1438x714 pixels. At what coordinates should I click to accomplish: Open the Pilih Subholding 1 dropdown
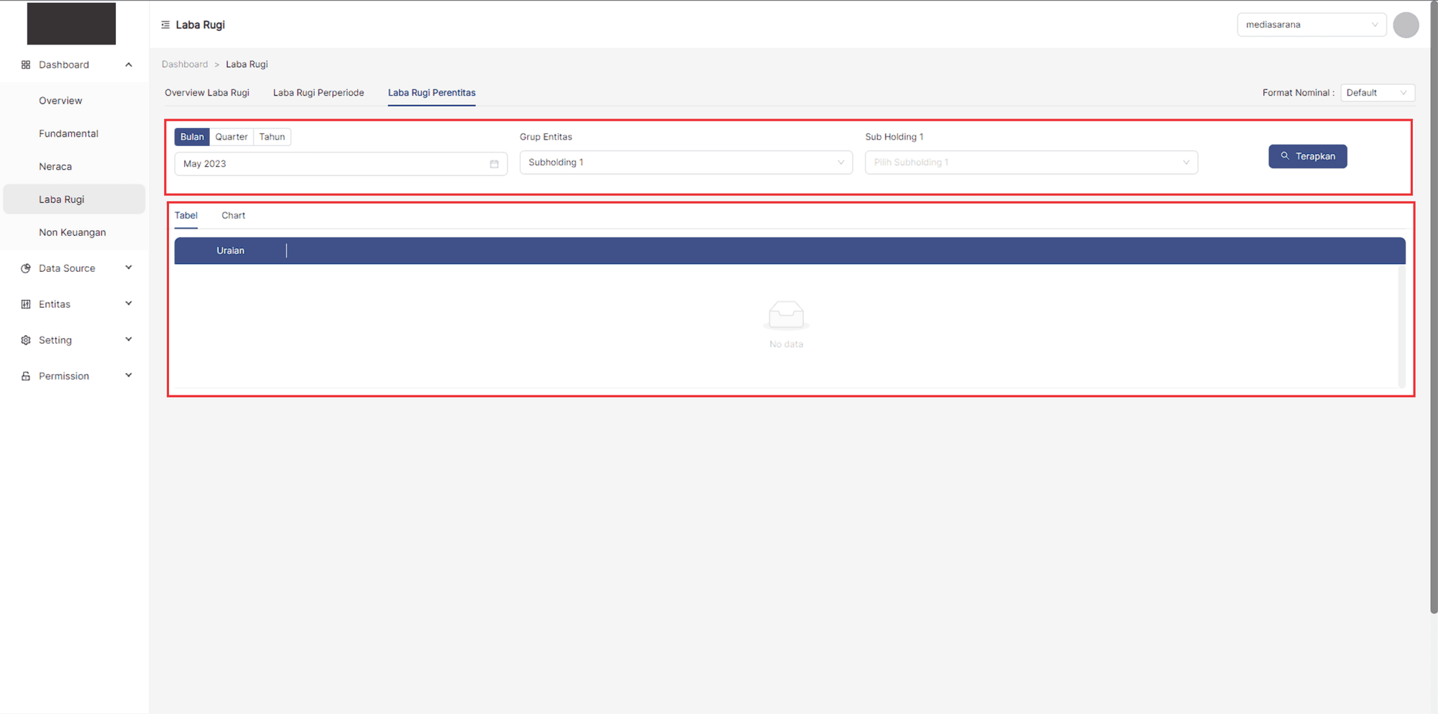[x=1030, y=163]
